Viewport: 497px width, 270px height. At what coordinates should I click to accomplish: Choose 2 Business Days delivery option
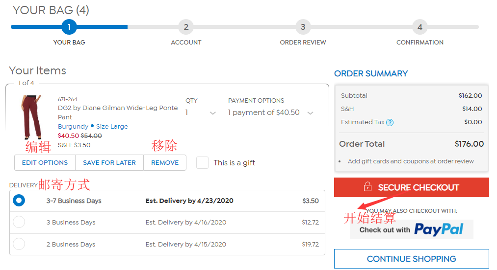coord(19,244)
